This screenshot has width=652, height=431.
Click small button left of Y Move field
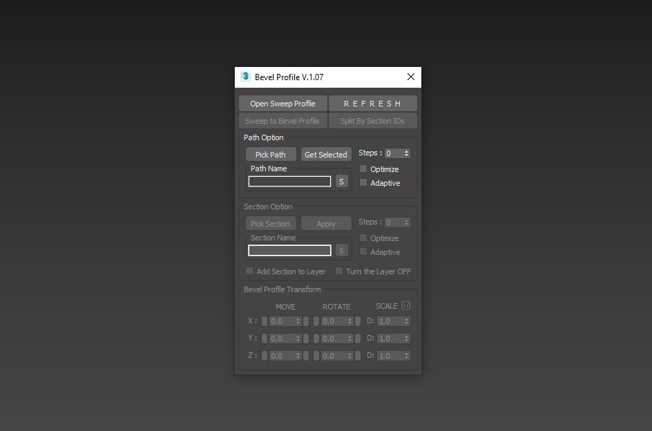pyautogui.click(x=265, y=338)
